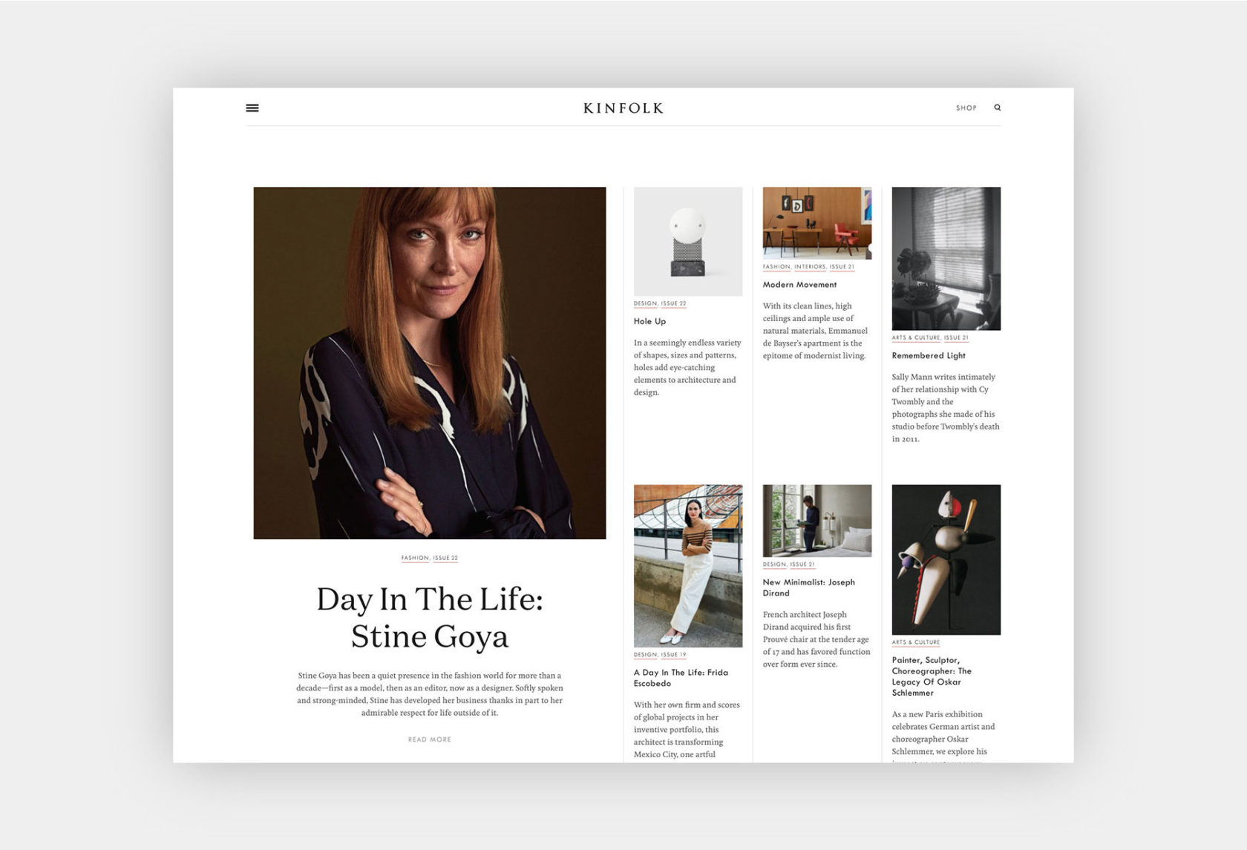Select ARTS & CULTURE tag above Schlemmer title
Viewport: 1247px width, 850px height.
tap(916, 642)
